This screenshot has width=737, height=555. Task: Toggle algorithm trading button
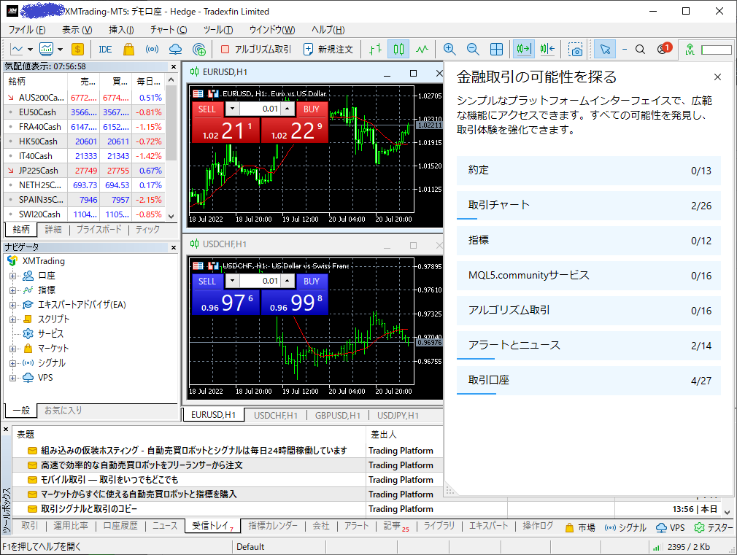coord(256,50)
